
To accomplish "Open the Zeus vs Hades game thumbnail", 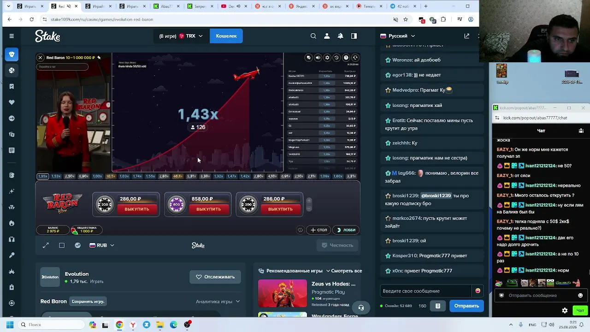I will [282, 293].
